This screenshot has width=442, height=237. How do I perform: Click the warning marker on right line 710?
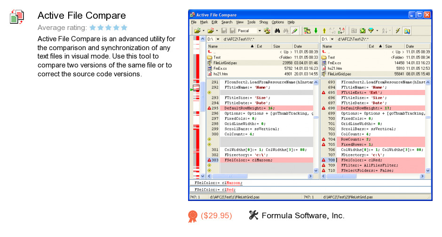click(x=324, y=170)
